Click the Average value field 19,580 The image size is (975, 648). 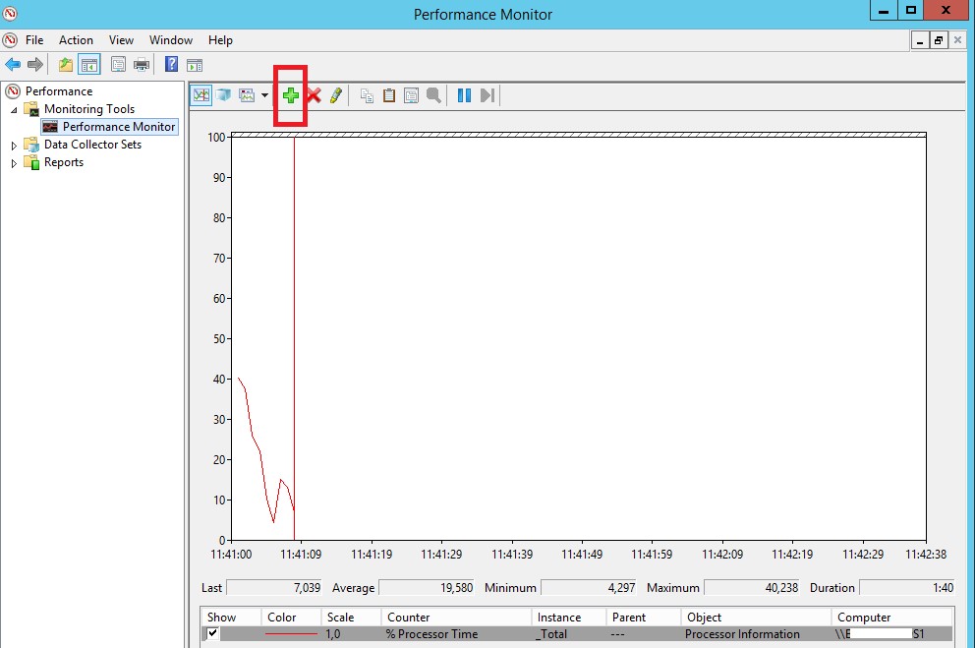pyautogui.click(x=427, y=588)
